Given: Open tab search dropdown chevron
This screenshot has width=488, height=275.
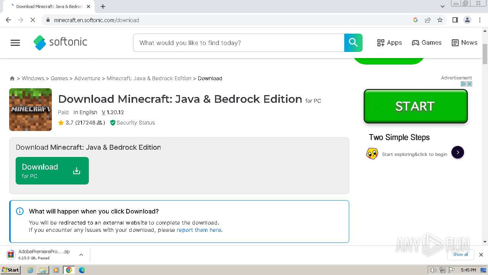Looking at the screenshot, I should [x=442, y=6].
